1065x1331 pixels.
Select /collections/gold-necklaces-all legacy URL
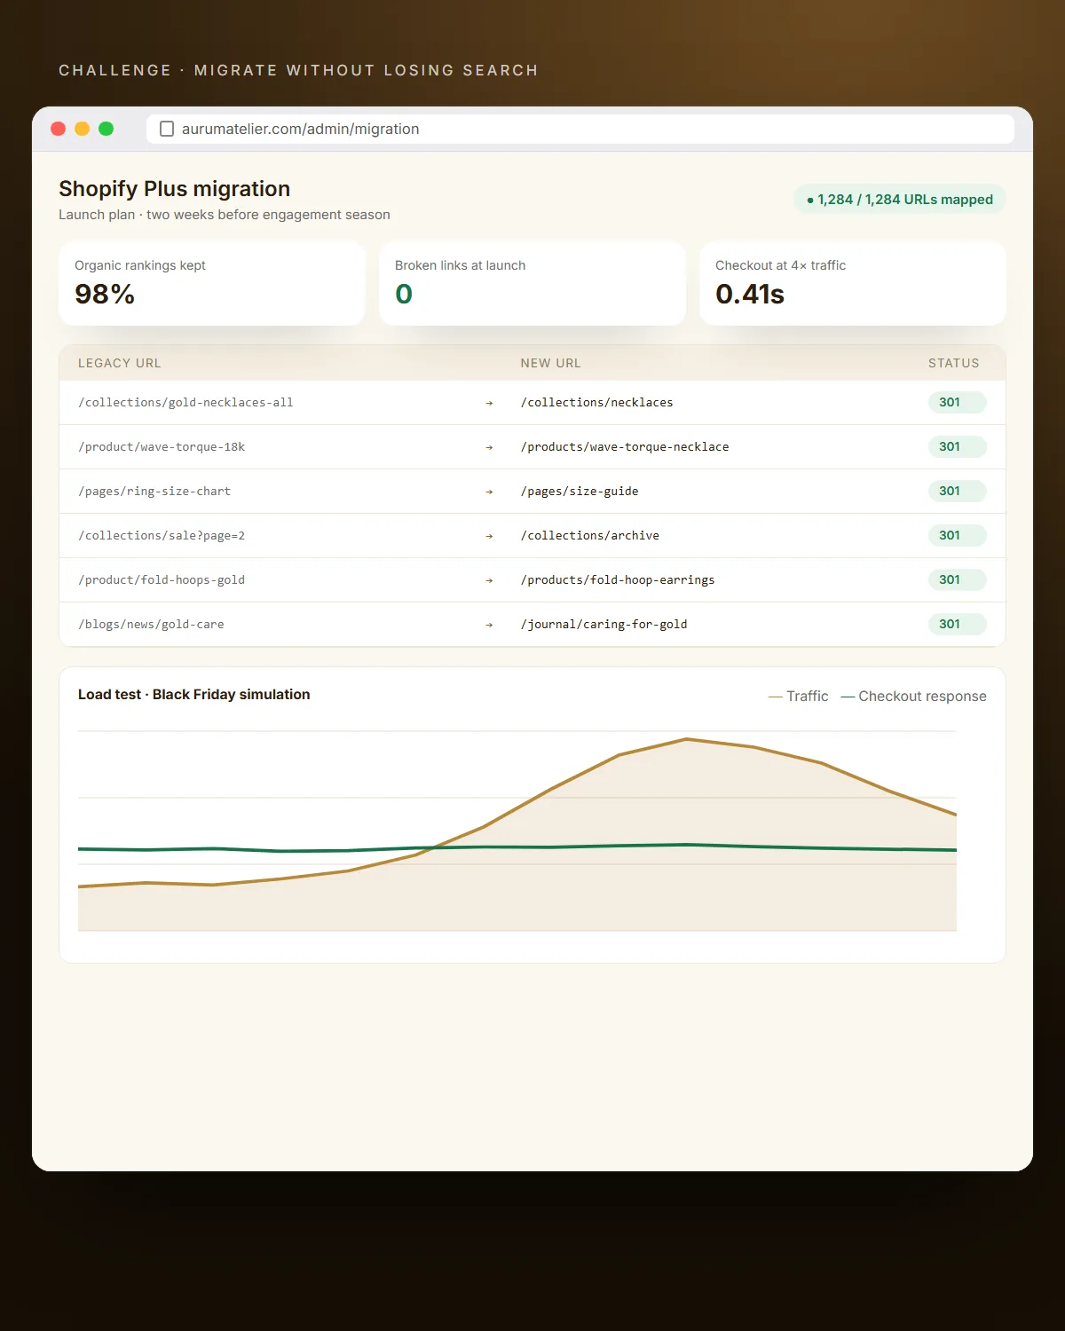coord(185,403)
